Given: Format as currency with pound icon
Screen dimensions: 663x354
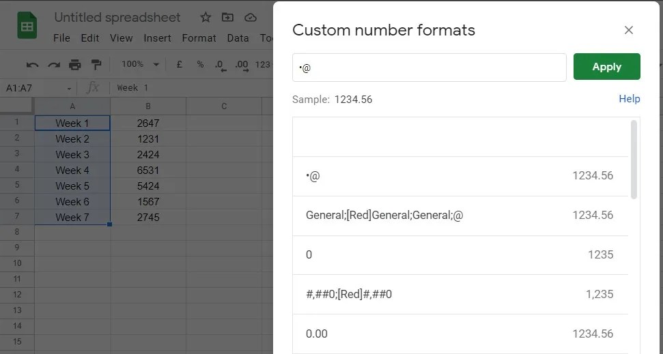Looking at the screenshot, I should pyautogui.click(x=180, y=64).
